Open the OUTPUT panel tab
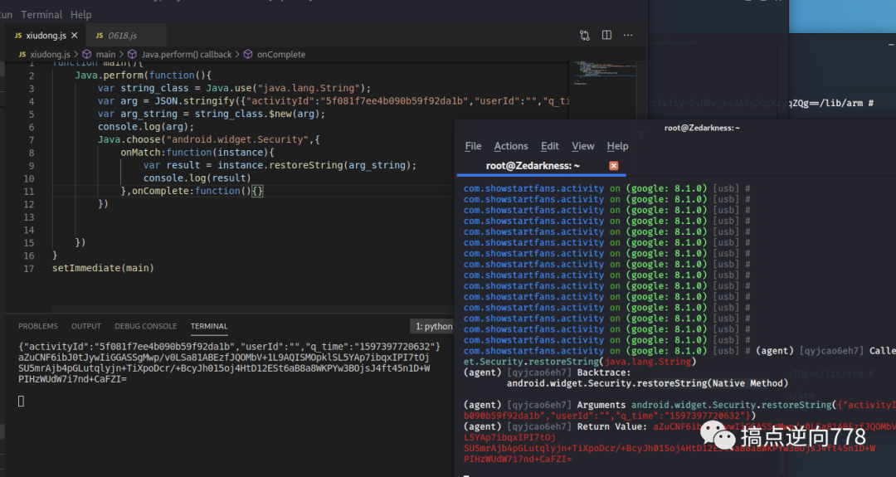This screenshot has height=477, width=896. coord(85,326)
